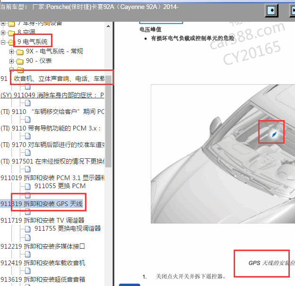
Task: Select the '9 电气系统' tree item
Action: 32,42
